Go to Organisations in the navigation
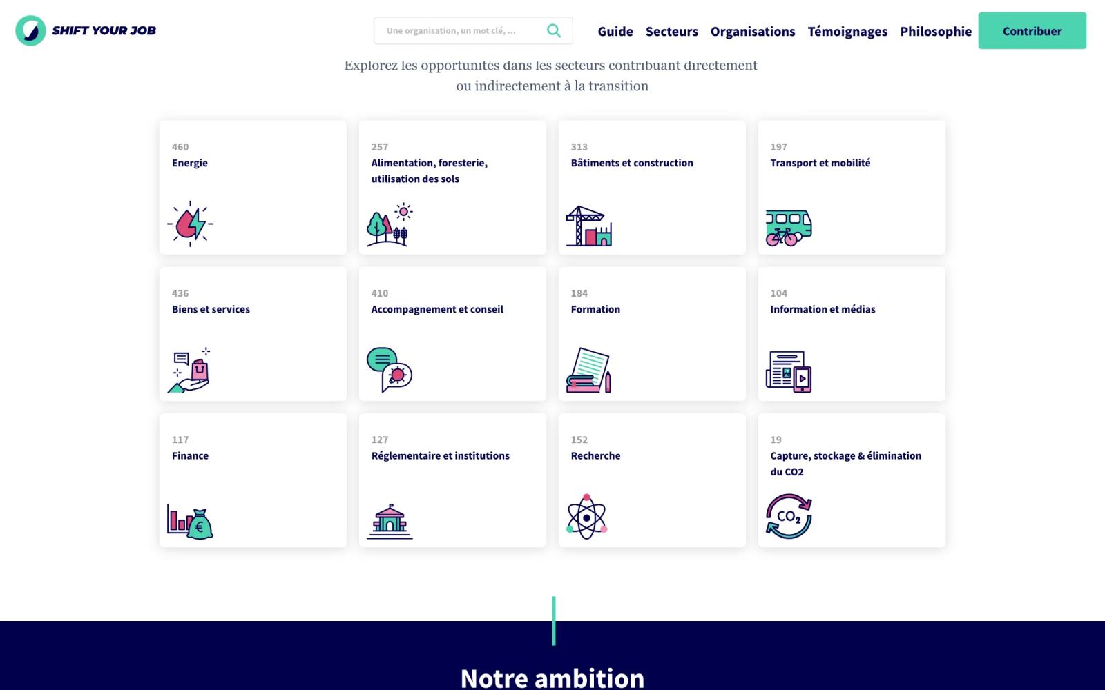 tap(753, 31)
